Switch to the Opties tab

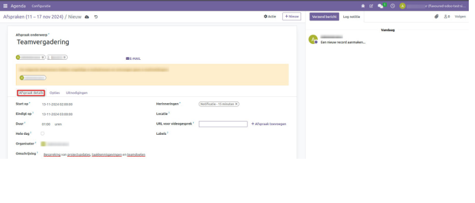pyautogui.click(x=55, y=93)
